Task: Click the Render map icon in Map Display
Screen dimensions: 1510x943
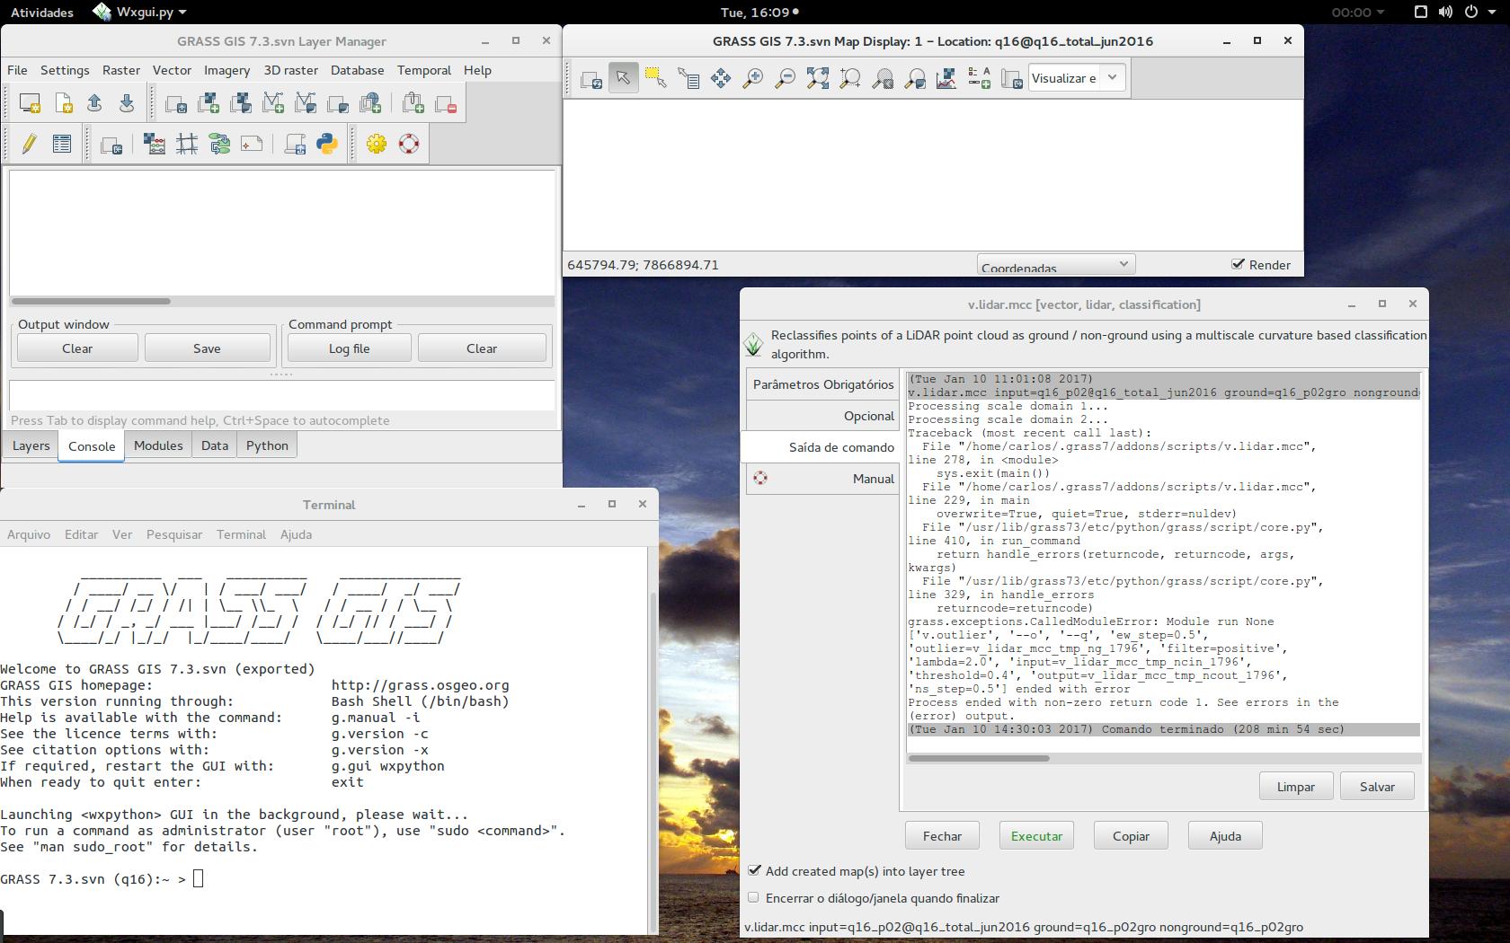Action: tap(591, 79)
